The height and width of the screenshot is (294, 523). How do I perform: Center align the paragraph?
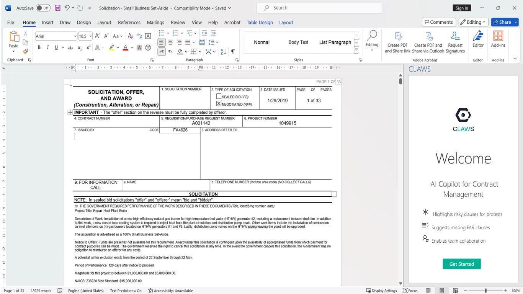(x=170, y=42)
